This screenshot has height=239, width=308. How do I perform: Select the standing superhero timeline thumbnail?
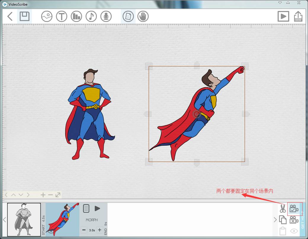click(24, 220)
